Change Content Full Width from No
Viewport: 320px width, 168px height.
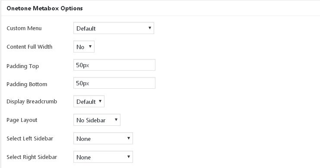click(84, 47)
